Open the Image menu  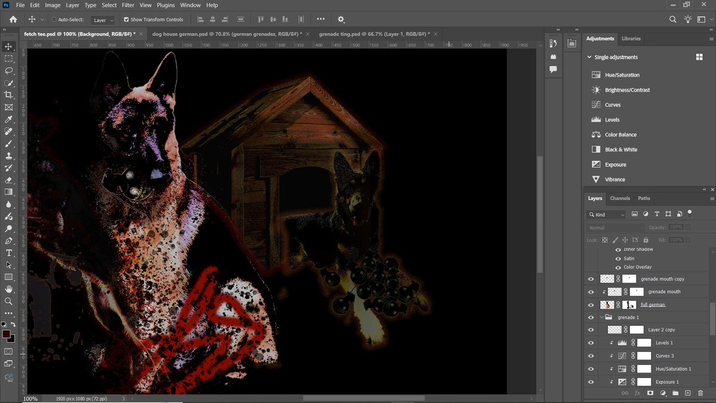click(53, 5)
